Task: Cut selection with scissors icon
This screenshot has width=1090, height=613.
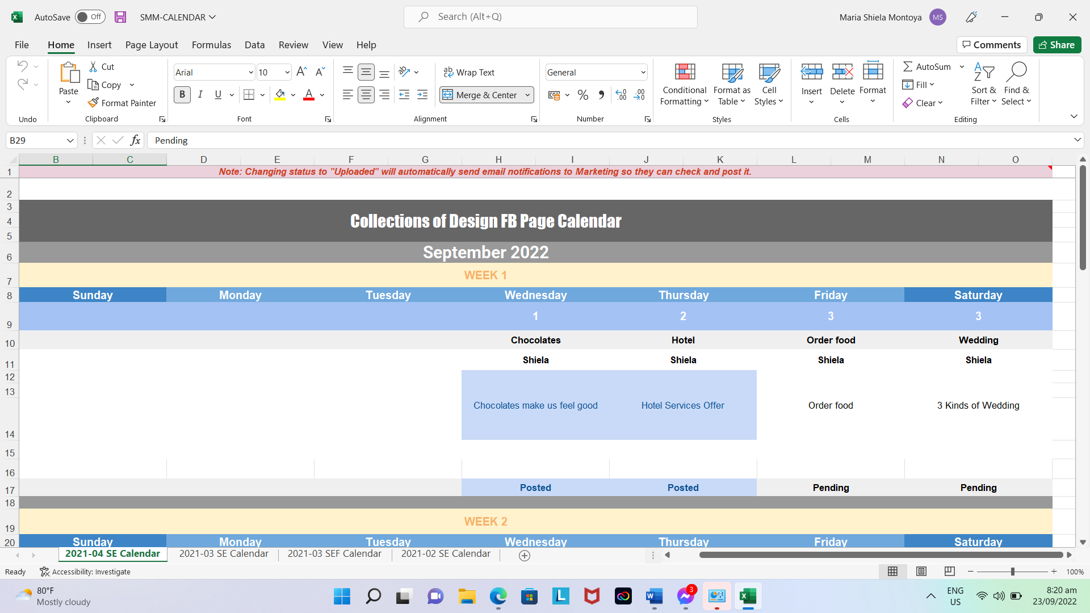Action: [94, 67]
